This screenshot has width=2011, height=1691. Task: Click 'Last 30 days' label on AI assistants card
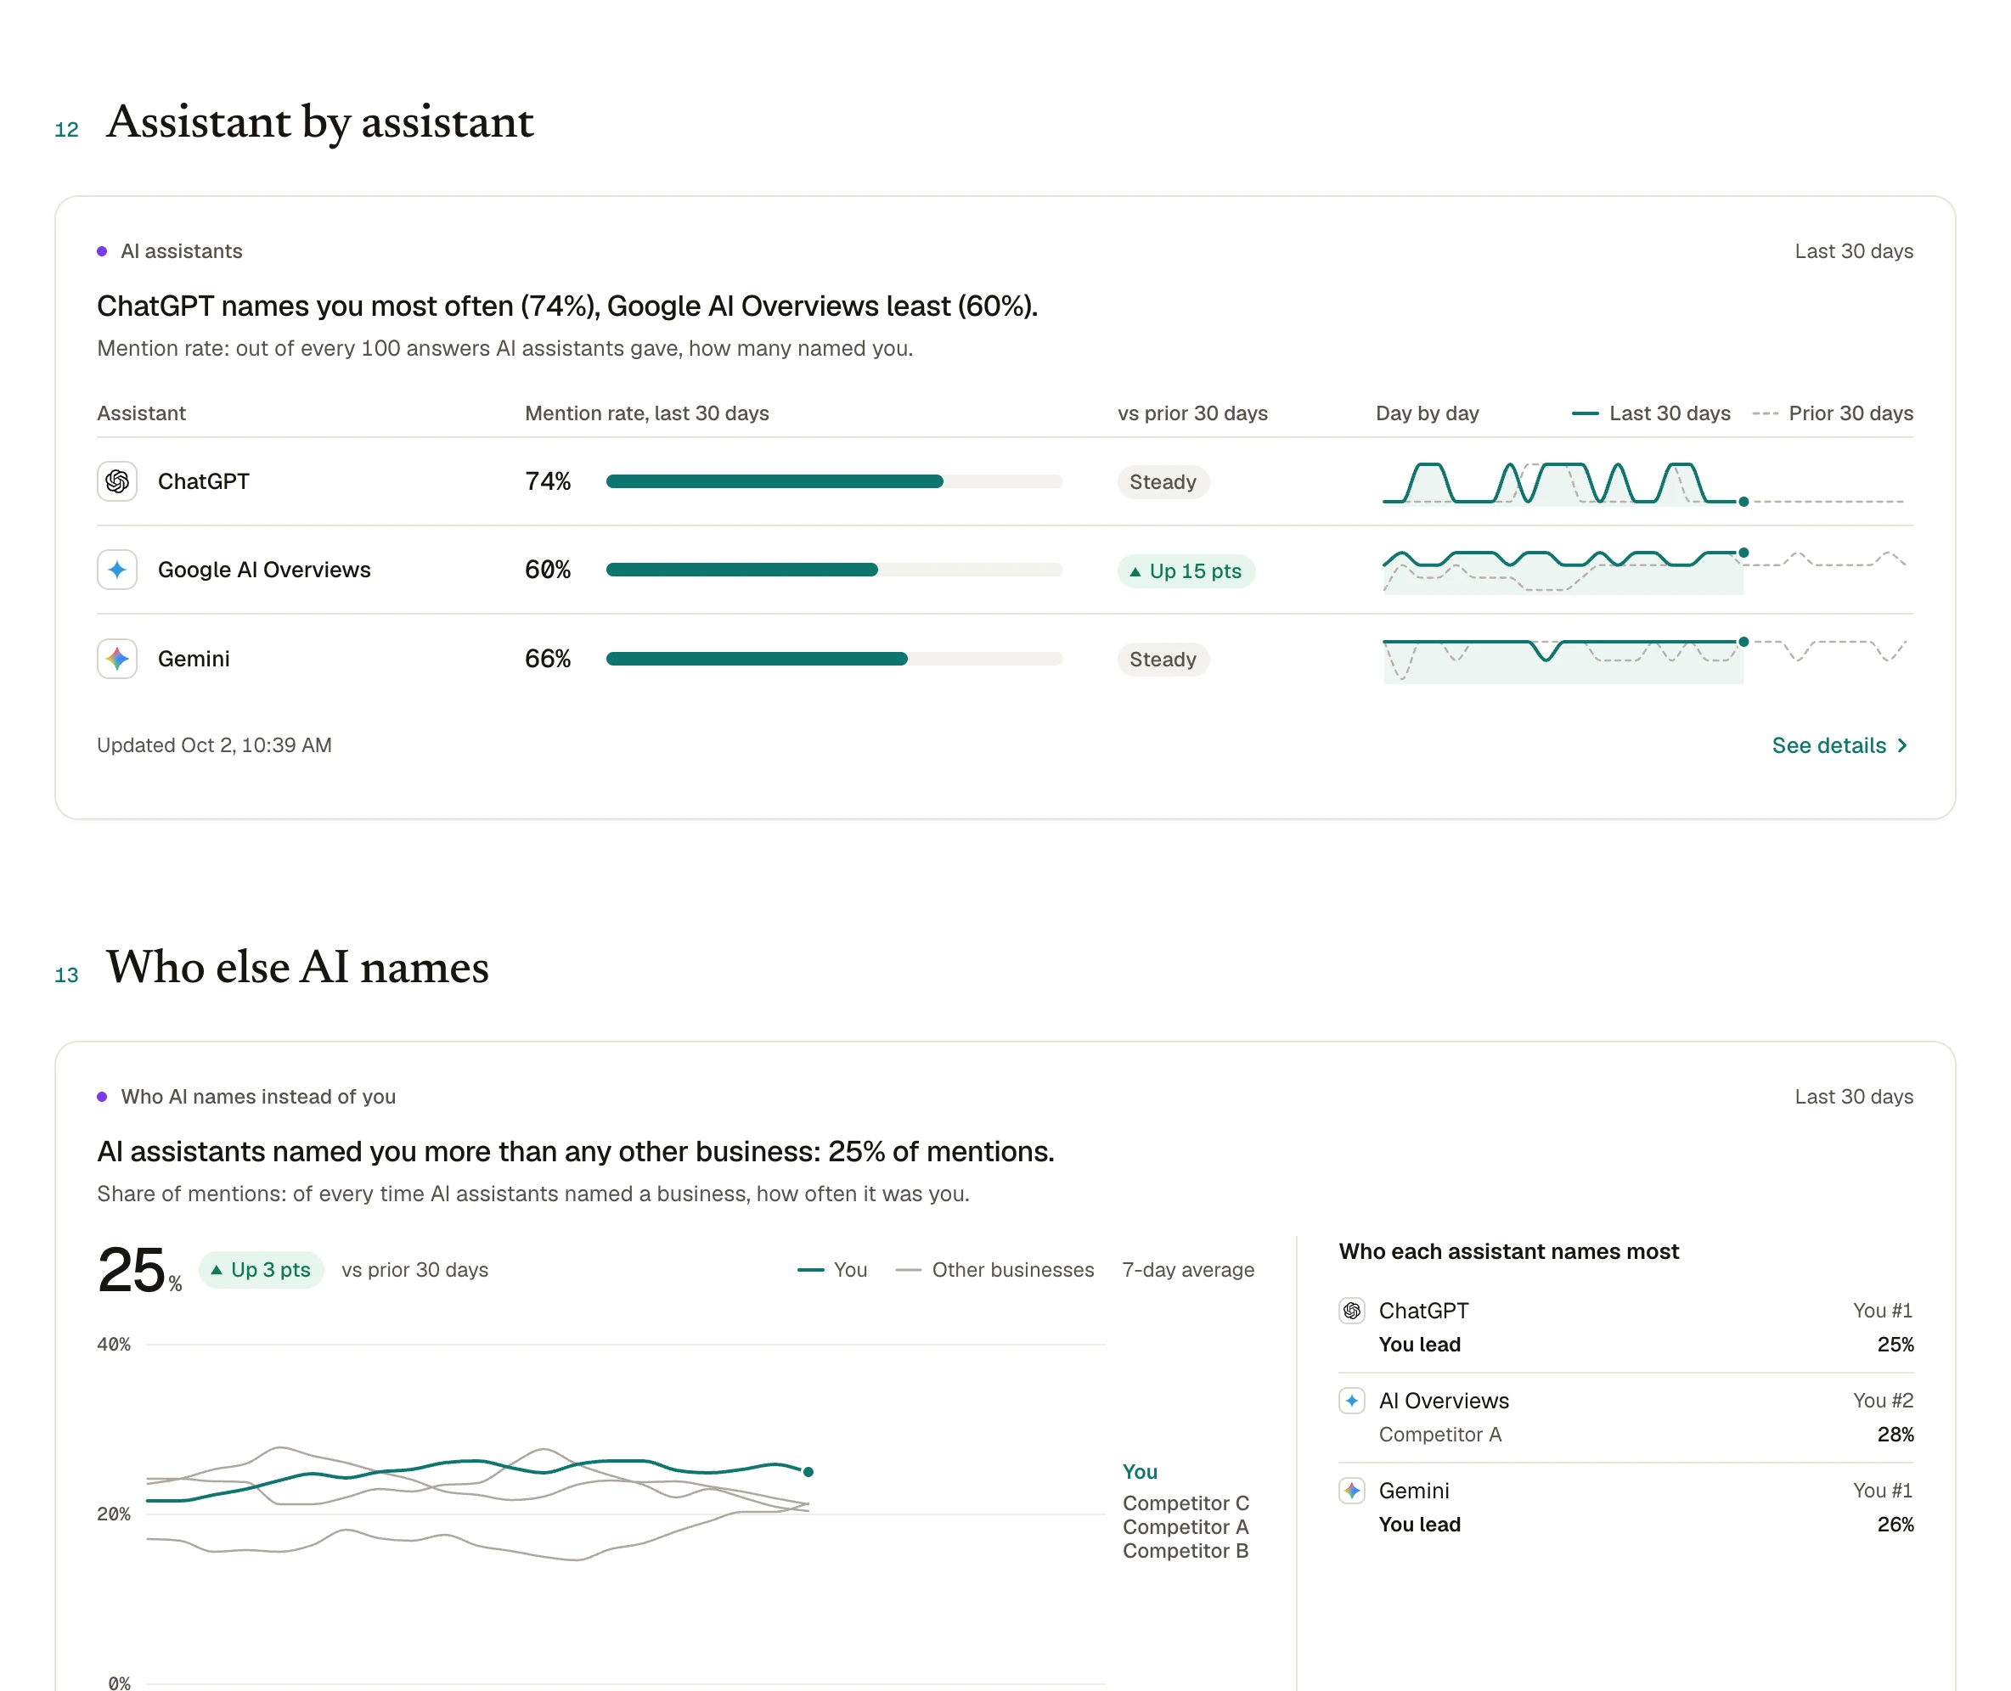pyautogui.click(x=1854, y=251)
